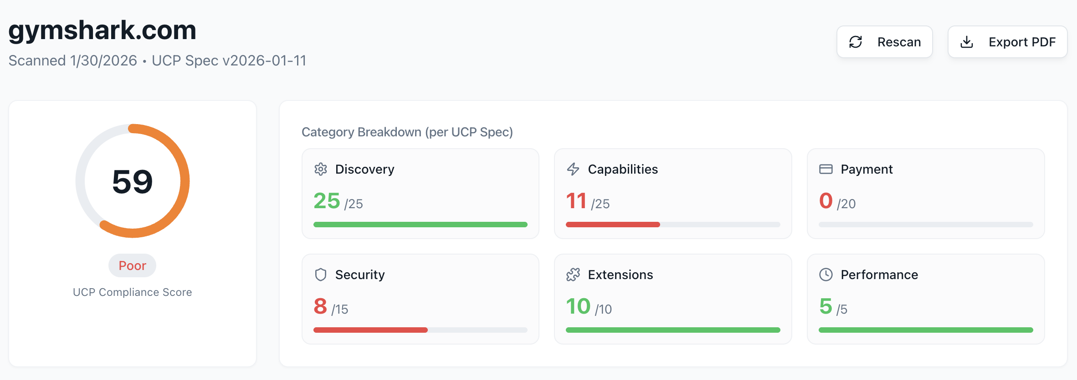
Task: Click the Payment credit card icon
Action: 826,169
